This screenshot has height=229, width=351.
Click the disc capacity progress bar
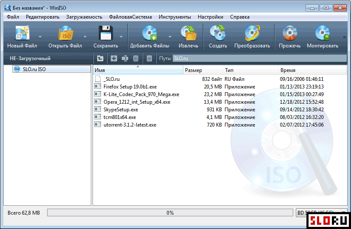tap(170, 213)
